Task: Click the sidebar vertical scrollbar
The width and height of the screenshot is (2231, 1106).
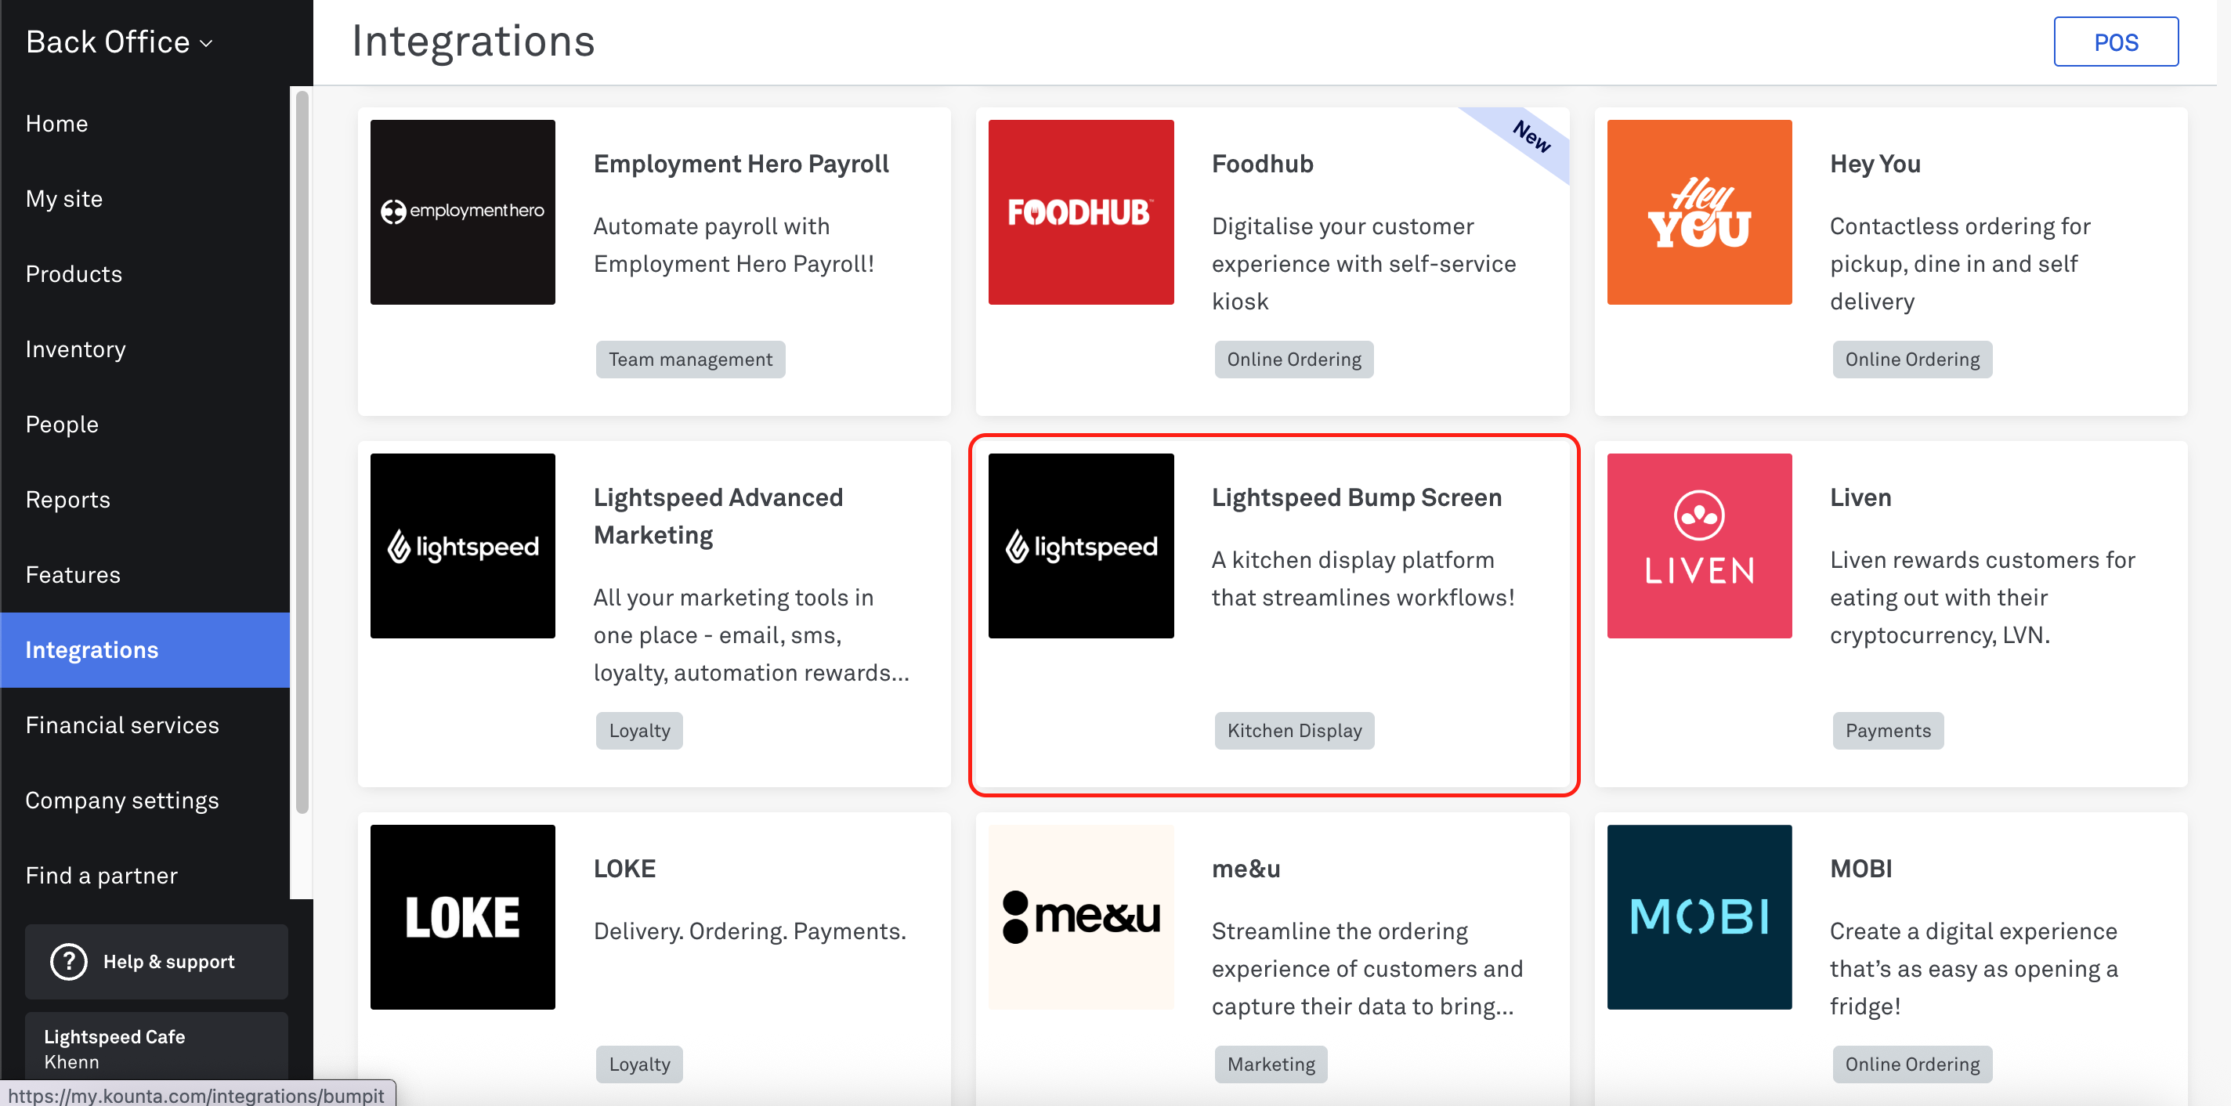Action: (302, 450)
